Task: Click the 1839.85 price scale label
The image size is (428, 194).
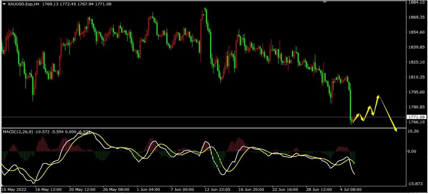Action: click(417, 47)
